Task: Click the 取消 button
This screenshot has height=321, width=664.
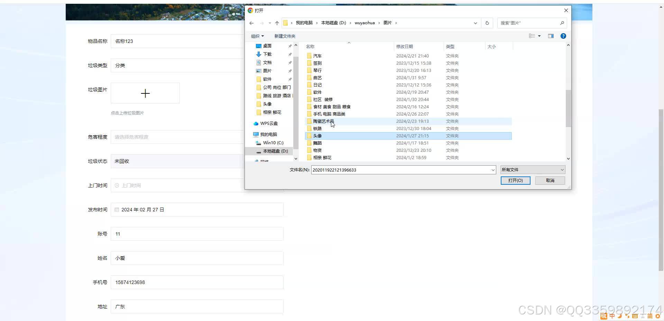Action: [550, 181]
